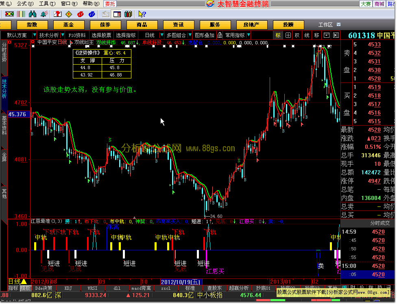Image resolution: width=397 pixels, height=304 pixels.
Task: Click the grayed clipboard icon in toolbar
Action: (106, 14)
